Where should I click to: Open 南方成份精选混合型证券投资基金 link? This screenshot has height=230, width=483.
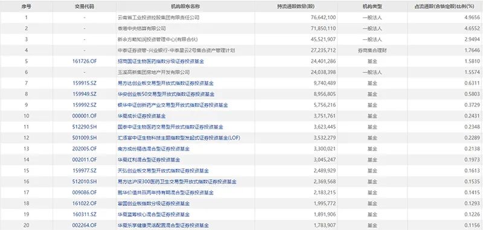154,149
